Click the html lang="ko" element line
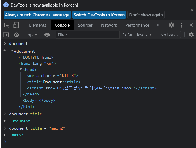 [x=37, y=64]
